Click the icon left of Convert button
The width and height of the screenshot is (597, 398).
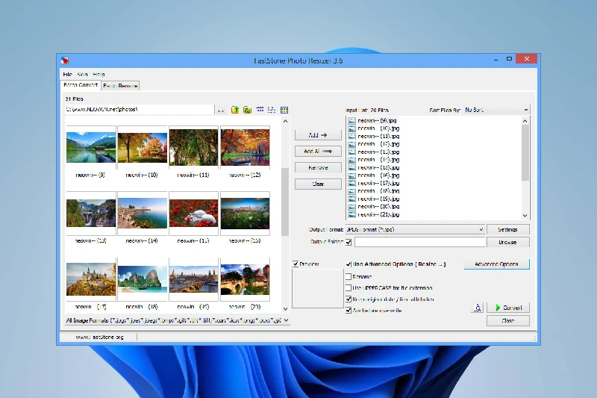477,308
